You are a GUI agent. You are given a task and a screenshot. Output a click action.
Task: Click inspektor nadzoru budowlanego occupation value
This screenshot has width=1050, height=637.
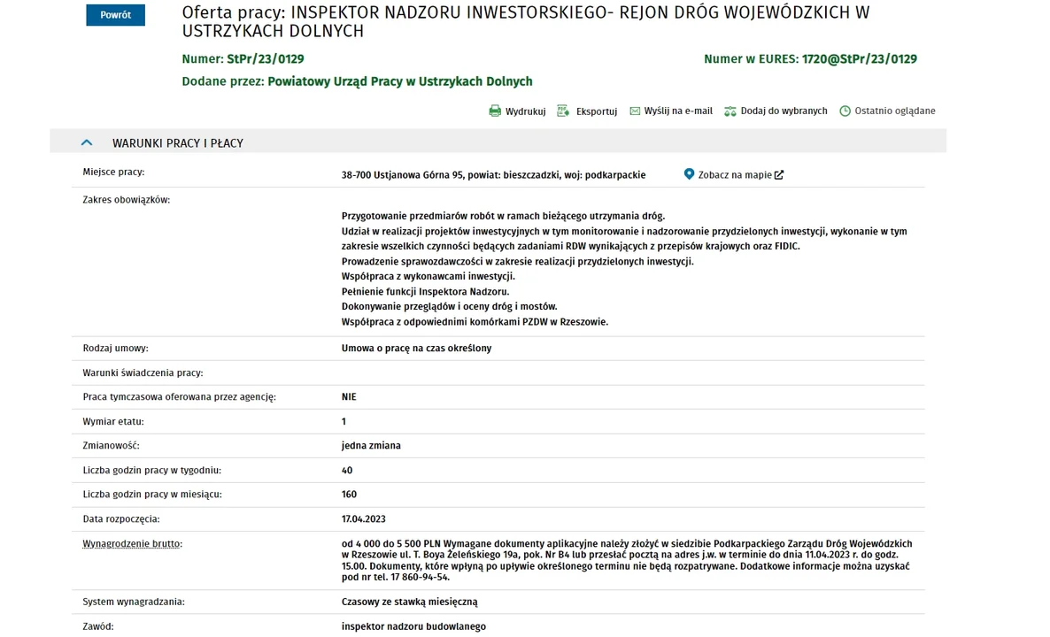point(413,626)
